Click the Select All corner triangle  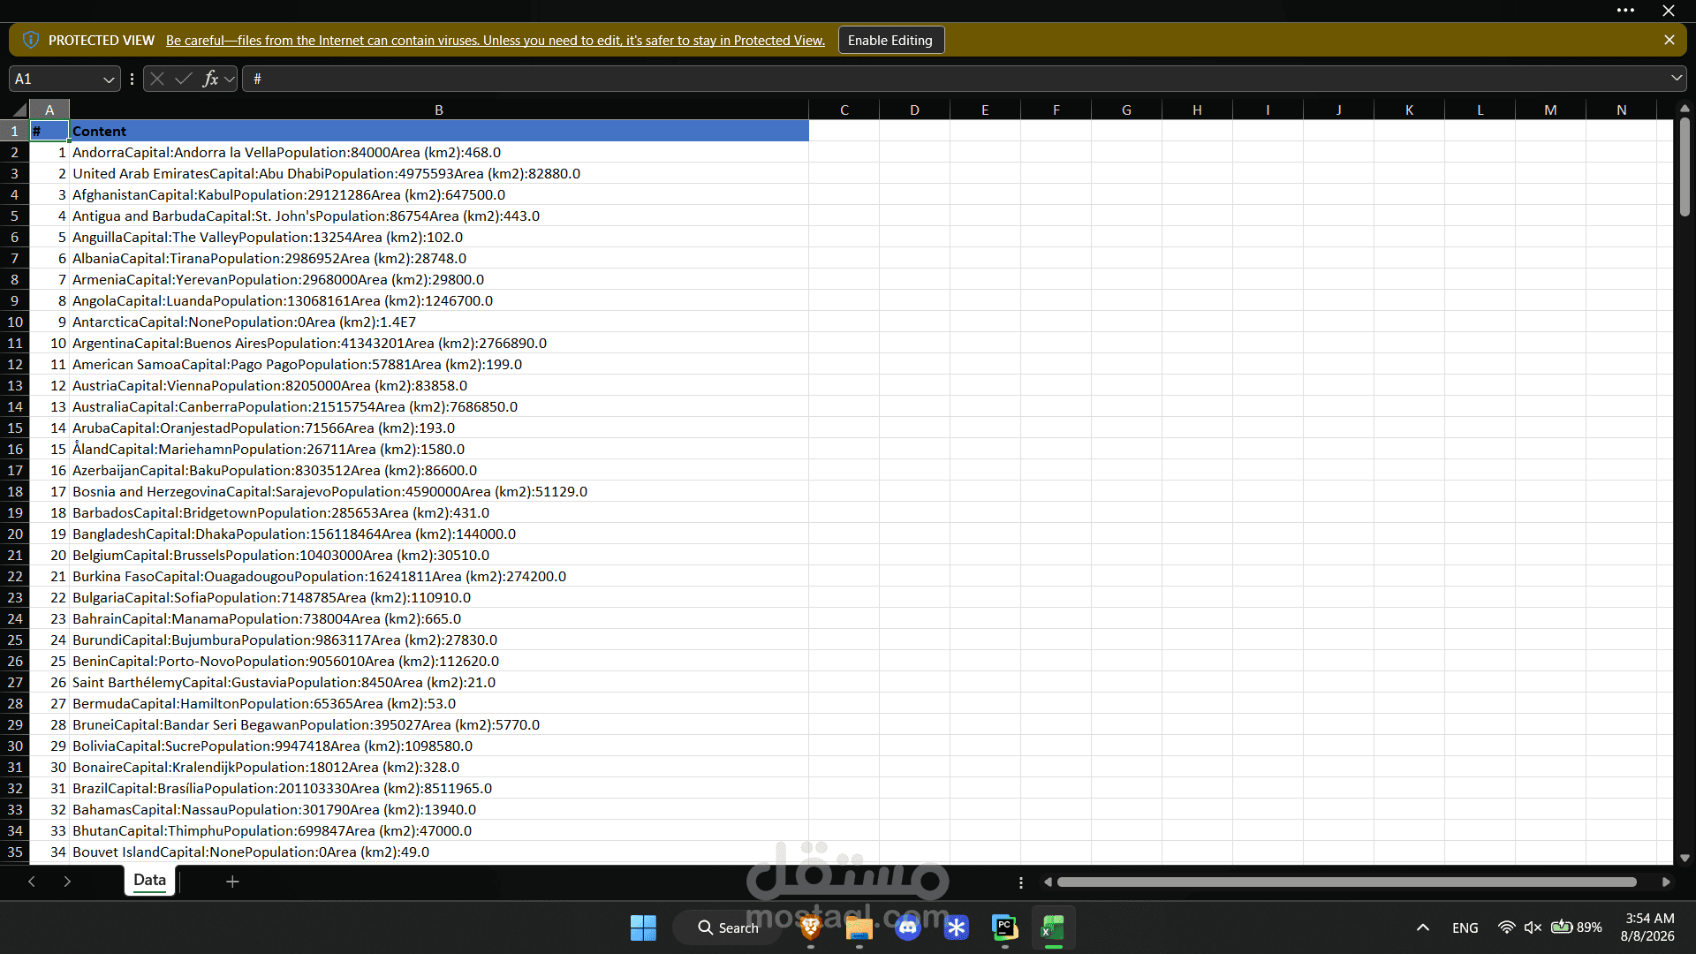(19, 110)
